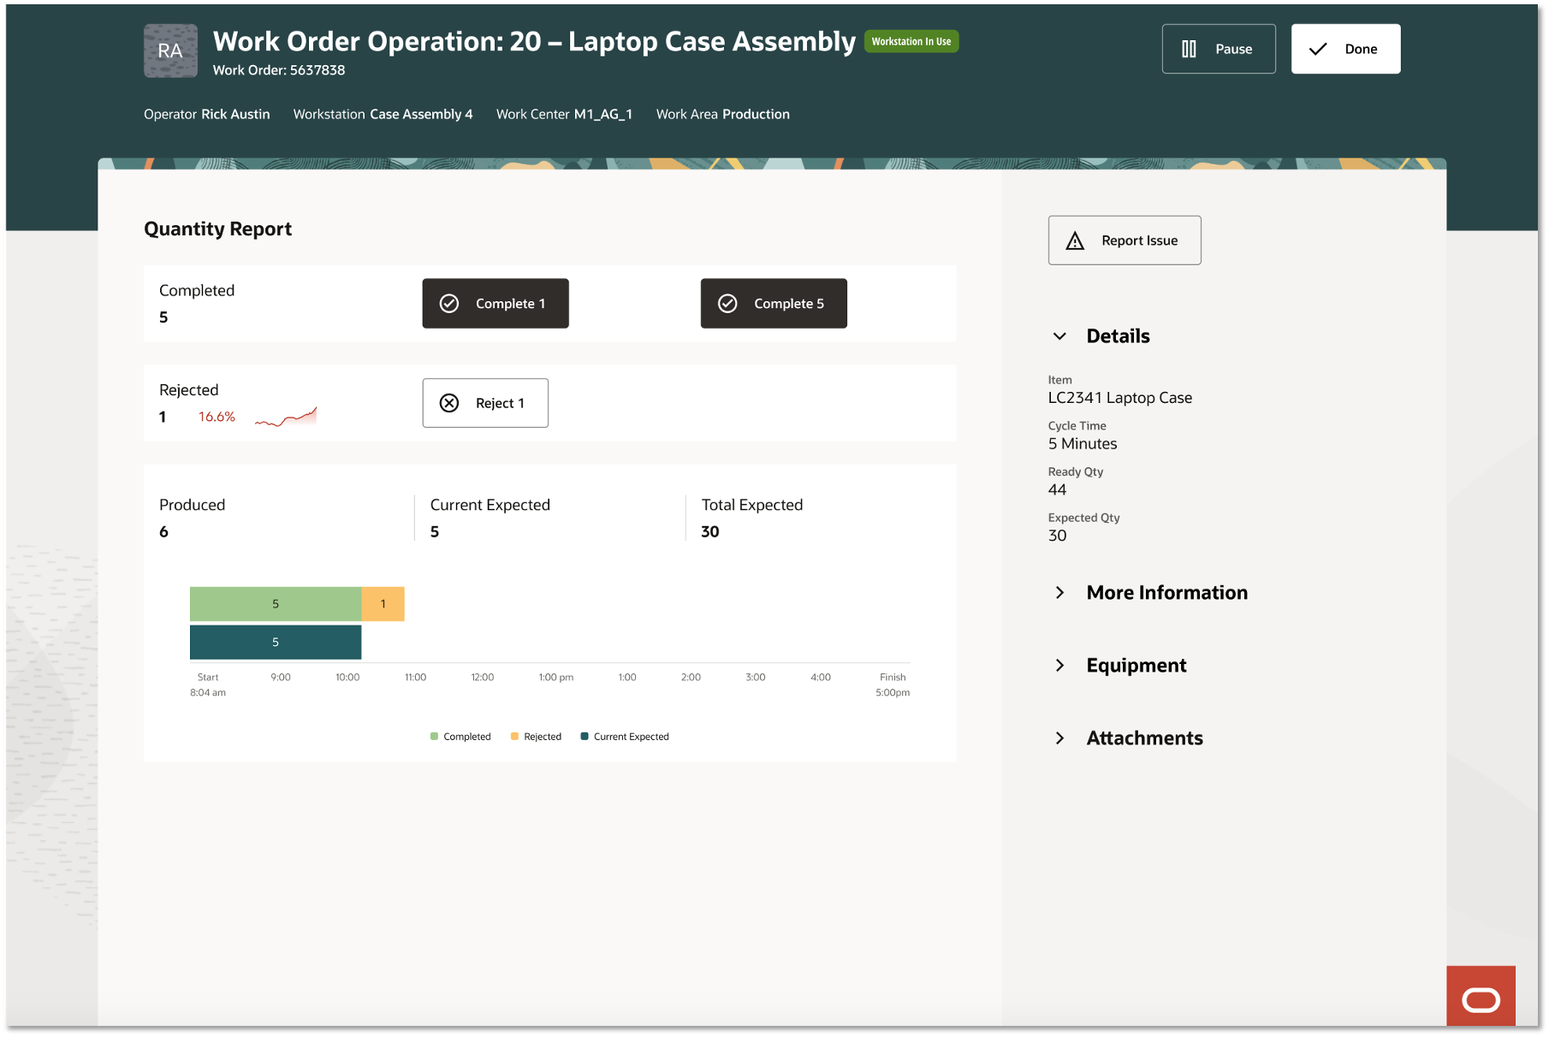Click the orange rejected segment in progress bar
Viewport: 1549px width, 1037px height.
(x=383, y=603)
